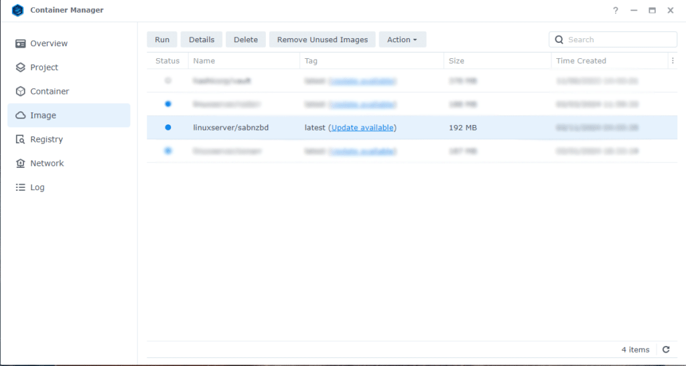The image size is (686, 366).
Task: Click the Container Manager app logo
Action: (18, 11)
